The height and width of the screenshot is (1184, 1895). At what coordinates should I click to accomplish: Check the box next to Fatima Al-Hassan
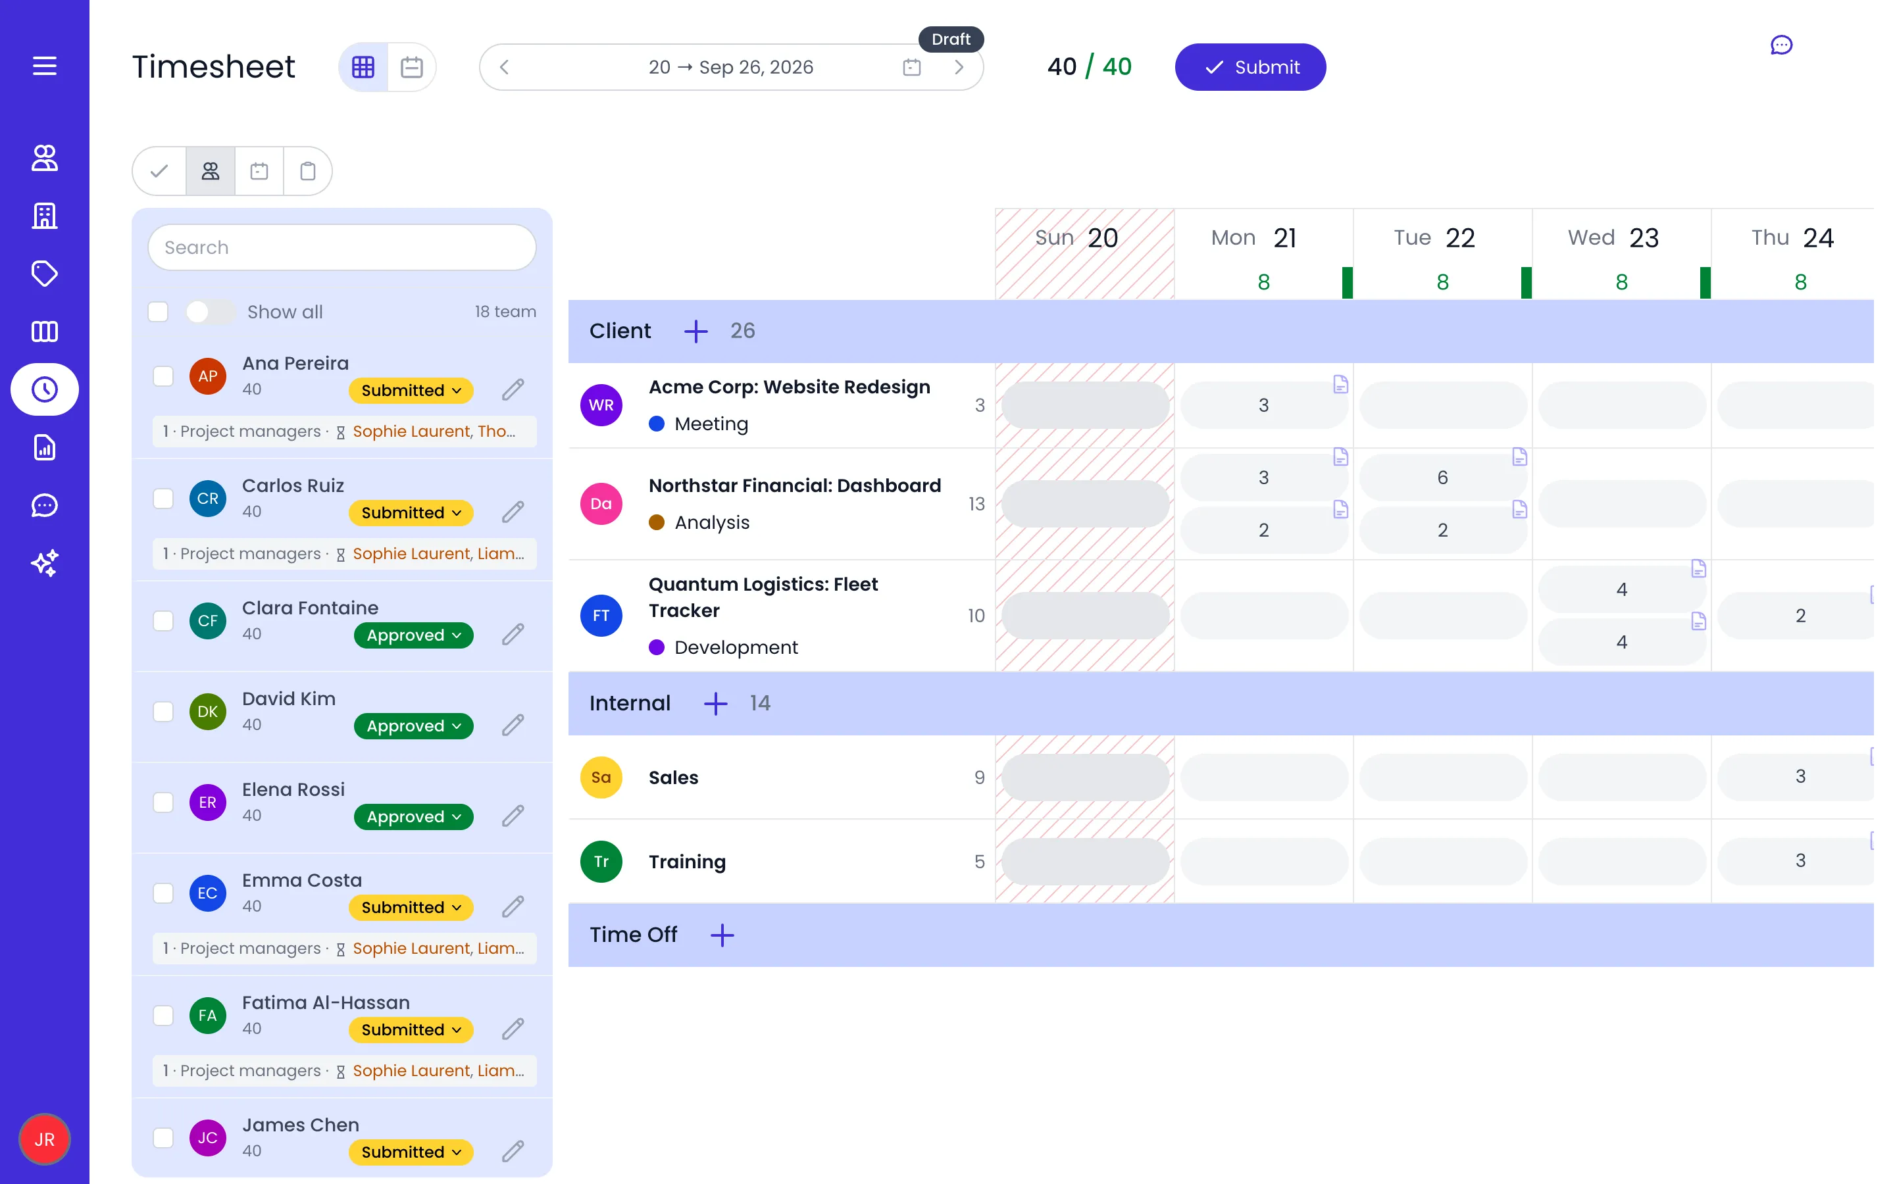pyautogui.click(x=163, y=1016)
